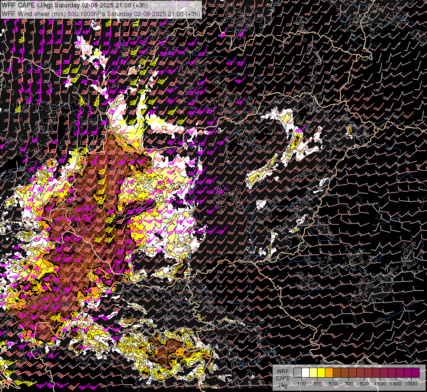Select the transparent gray first legend swatch

297,372
